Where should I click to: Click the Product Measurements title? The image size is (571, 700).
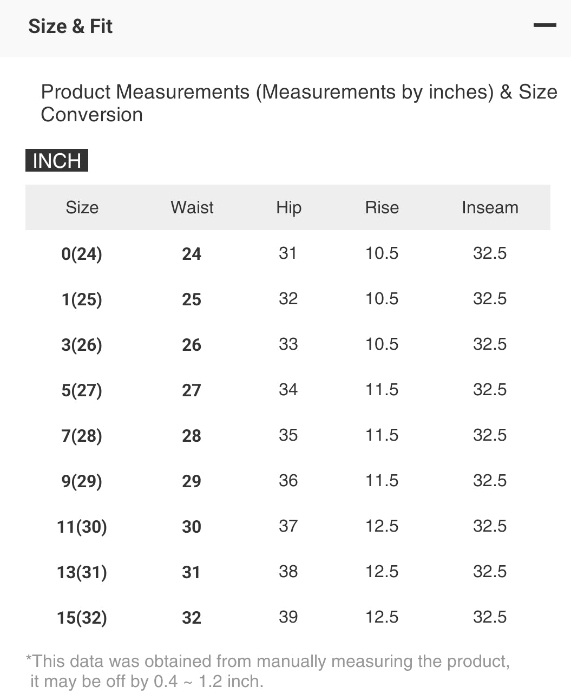click(299, 103)
